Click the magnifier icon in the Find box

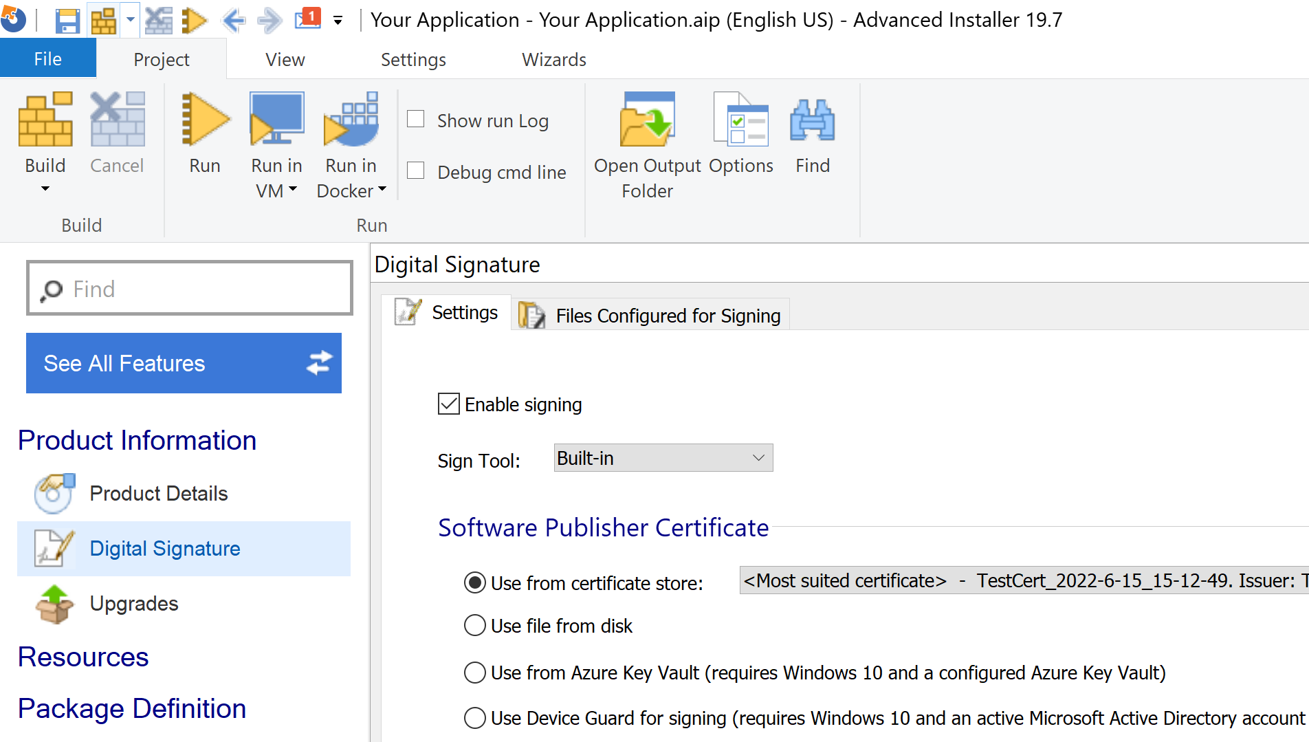51,290
